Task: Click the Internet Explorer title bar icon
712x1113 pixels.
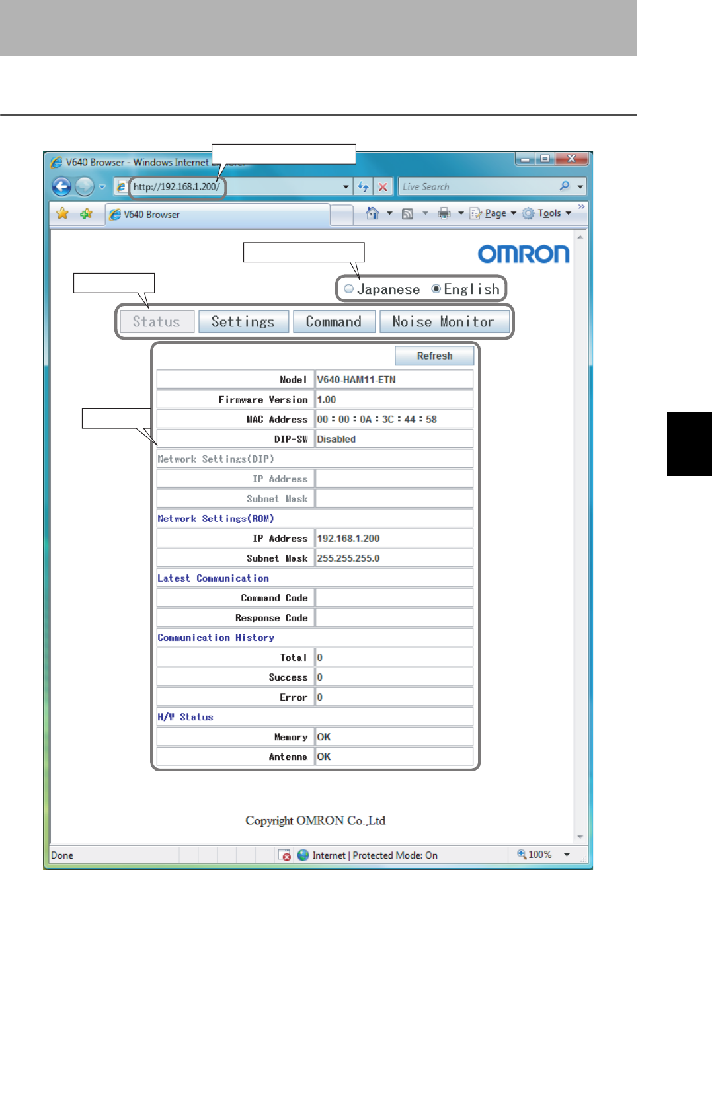Action: point(56,162)
